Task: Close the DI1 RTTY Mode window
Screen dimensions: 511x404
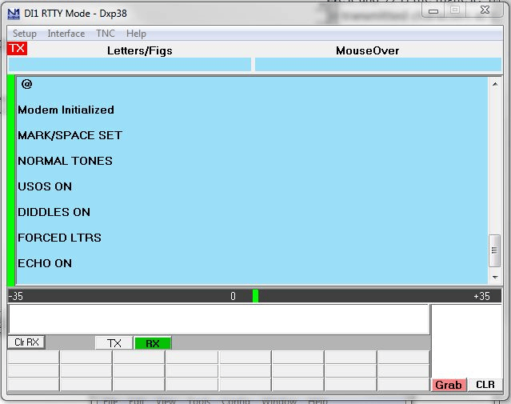Action: [x=485, y=10]
